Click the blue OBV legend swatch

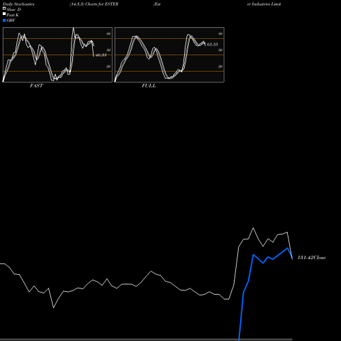[4, 20]
